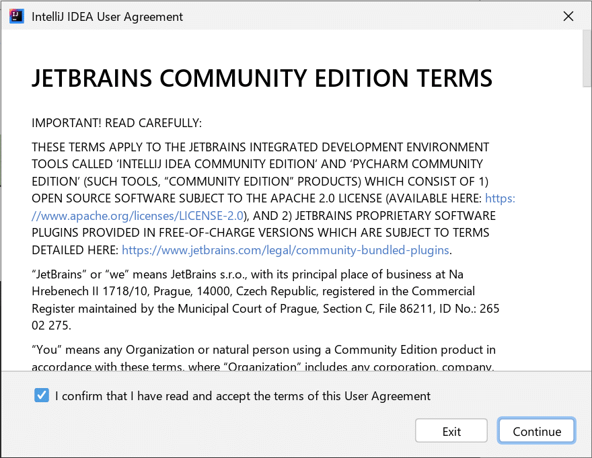Screen dimensions: 592x458
Task: Close the User Agreement dialog
Action: (568, 16)
